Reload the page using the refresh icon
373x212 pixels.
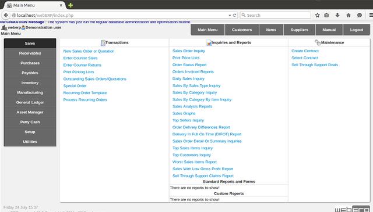234,15
